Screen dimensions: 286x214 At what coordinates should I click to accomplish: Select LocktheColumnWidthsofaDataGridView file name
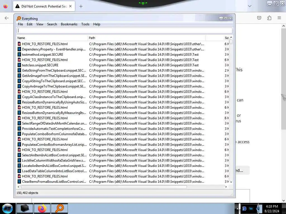(x=54, y=160)
